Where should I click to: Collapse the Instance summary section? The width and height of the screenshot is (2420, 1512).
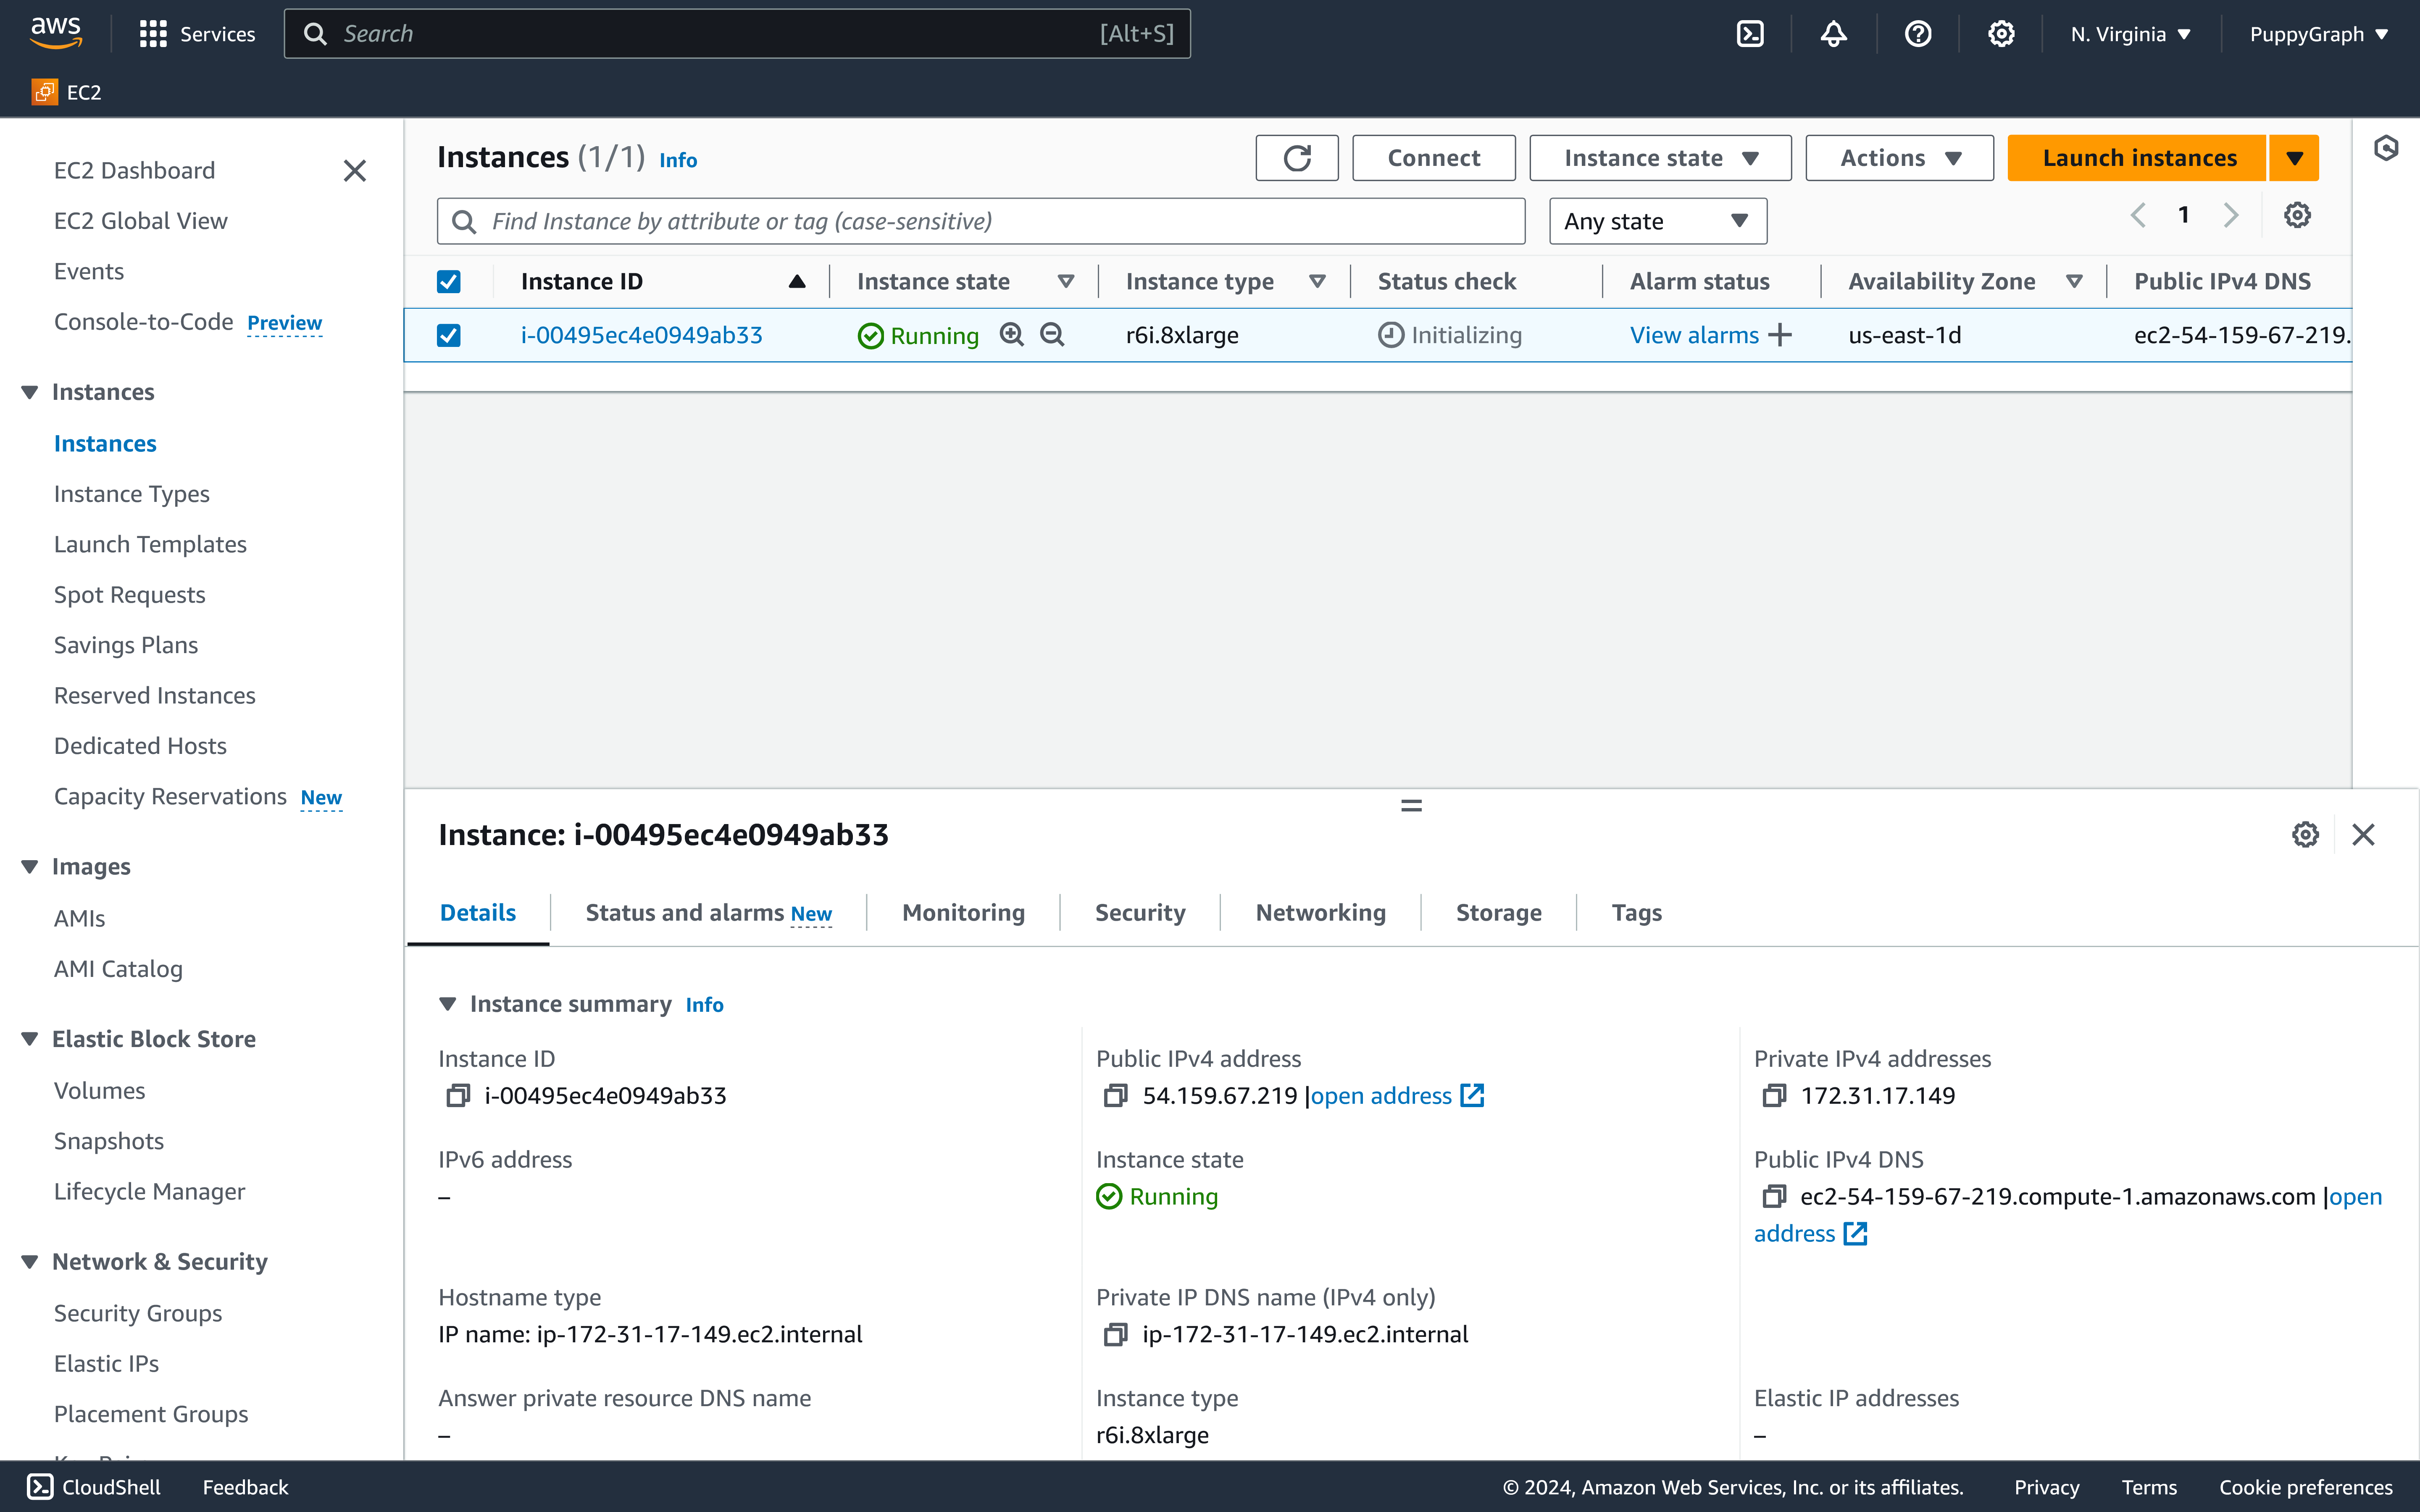[448, 1004]
